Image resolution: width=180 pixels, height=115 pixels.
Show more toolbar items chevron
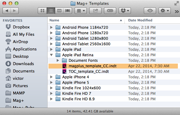click(177, 12)
